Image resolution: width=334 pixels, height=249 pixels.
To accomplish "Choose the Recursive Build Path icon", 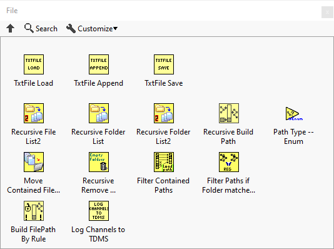I will click(x=229, y=113).
